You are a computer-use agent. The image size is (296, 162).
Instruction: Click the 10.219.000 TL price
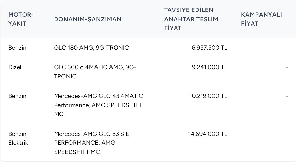click(208, 96)
